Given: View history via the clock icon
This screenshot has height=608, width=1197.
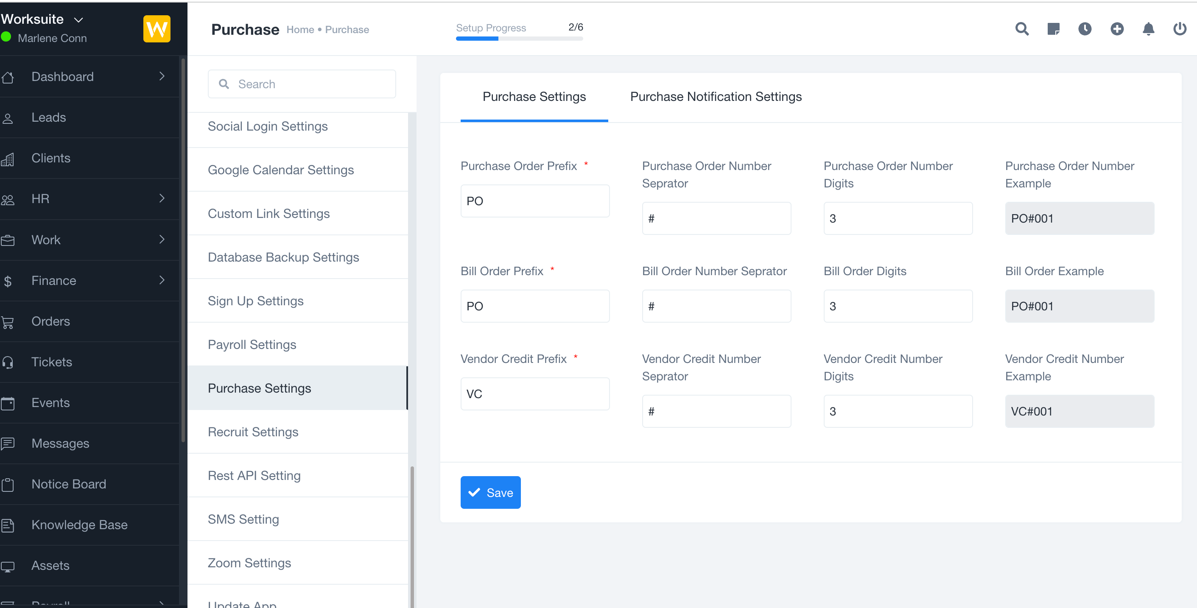Looking at the screenshot, I should pyautogui.click(x=1085, y=29).
